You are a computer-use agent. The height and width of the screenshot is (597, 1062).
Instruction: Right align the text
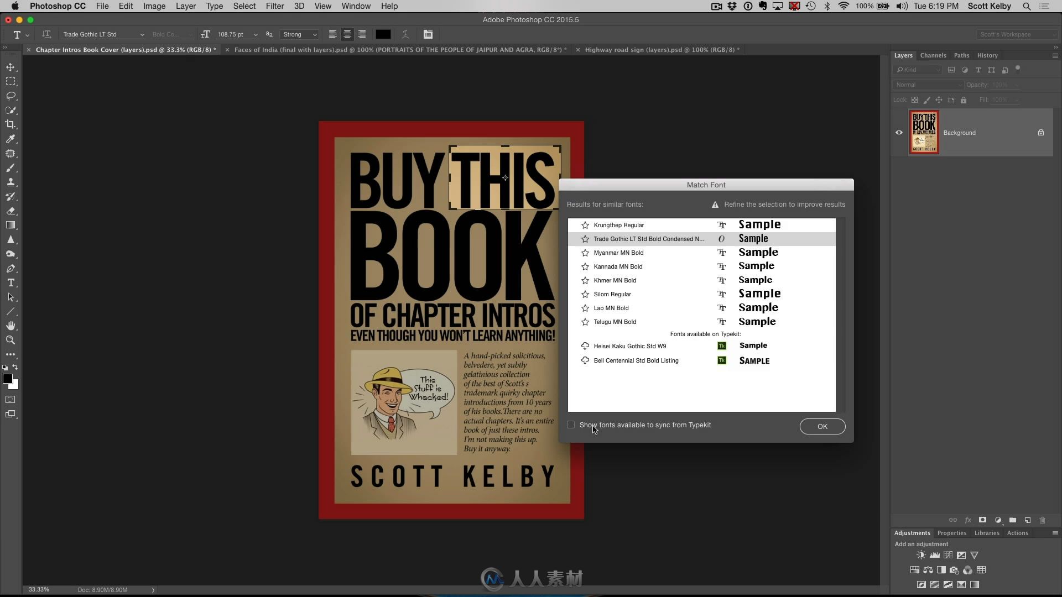pyautogui.click(x=362, y=34)
